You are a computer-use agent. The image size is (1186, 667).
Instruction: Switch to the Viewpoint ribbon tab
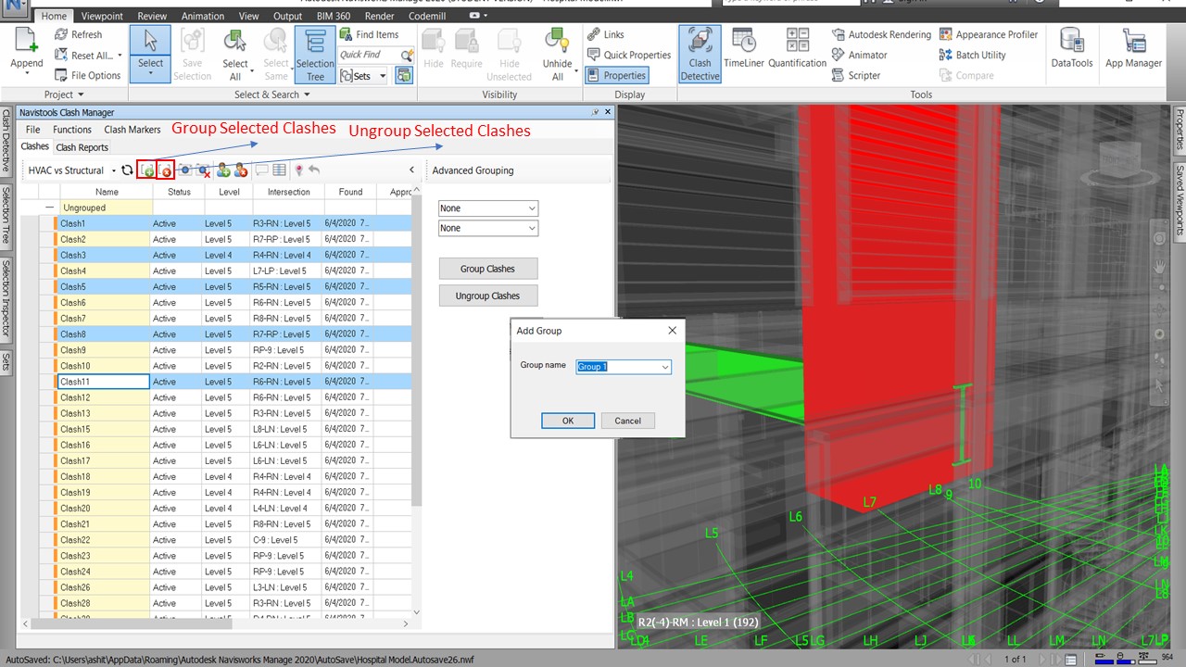(x=102, y=16)
